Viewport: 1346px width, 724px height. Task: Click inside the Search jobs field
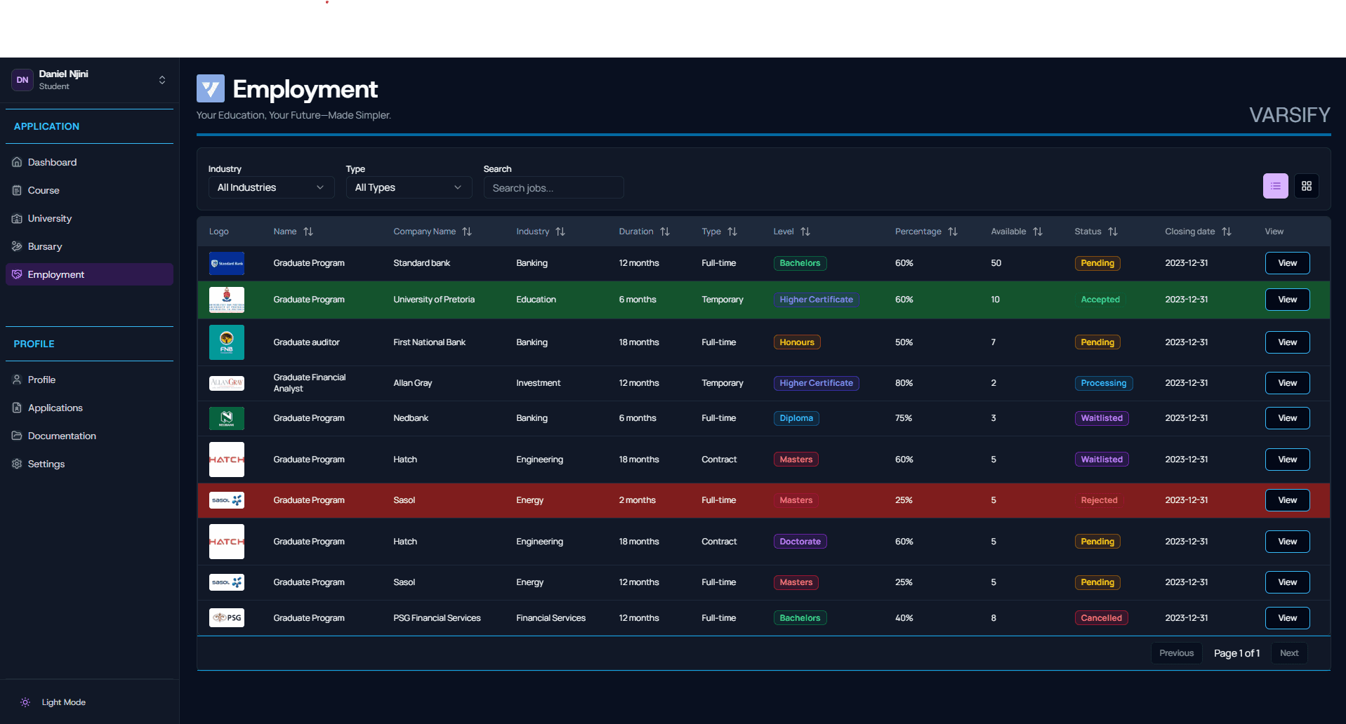pyautogui.click(x=553, y=187)
